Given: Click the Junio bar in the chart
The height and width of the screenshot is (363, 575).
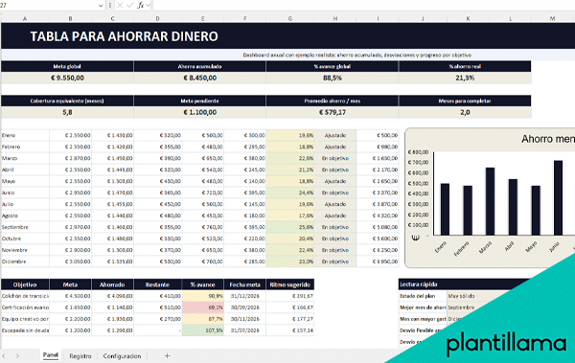Looking at the screenshot, I should [558, 197].
